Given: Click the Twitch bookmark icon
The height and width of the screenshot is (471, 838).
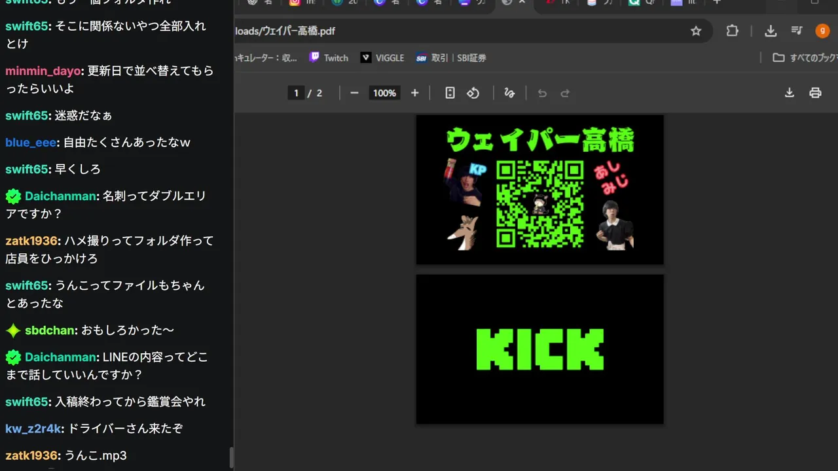Looking at the screenshot, I should (314, 58).
